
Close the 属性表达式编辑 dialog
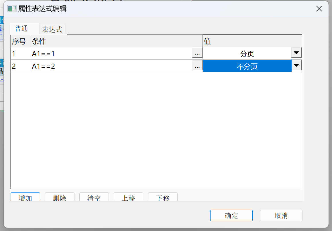[x=319, y=9]
